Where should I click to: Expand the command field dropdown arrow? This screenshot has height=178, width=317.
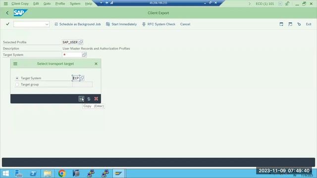47,24
